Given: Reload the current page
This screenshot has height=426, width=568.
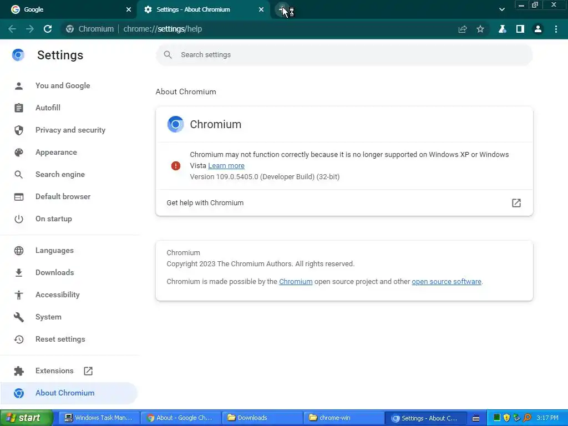Looking at the screenshot, I should (48, 29).
